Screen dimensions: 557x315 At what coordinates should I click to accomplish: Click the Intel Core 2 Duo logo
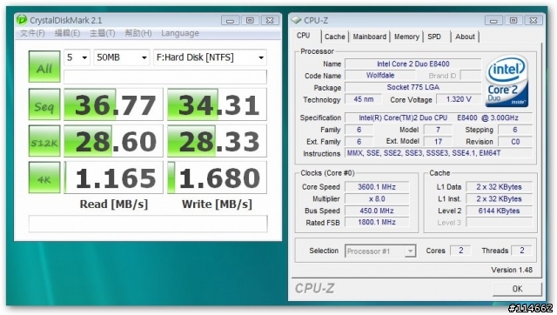click(507, 81)
